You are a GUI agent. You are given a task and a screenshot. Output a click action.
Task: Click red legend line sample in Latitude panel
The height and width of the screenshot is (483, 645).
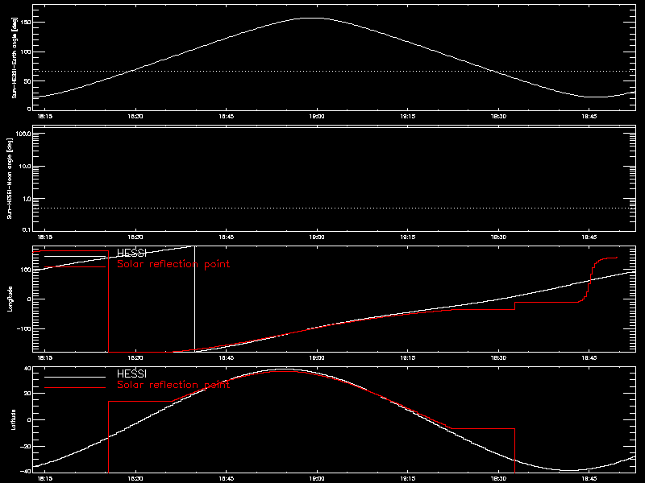pos(75,388)
